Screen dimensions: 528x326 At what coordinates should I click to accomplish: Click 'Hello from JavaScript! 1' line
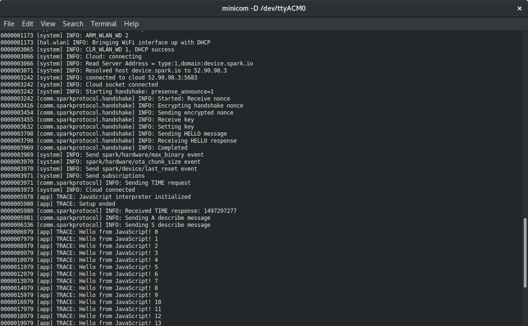click(x=79, y=239)
